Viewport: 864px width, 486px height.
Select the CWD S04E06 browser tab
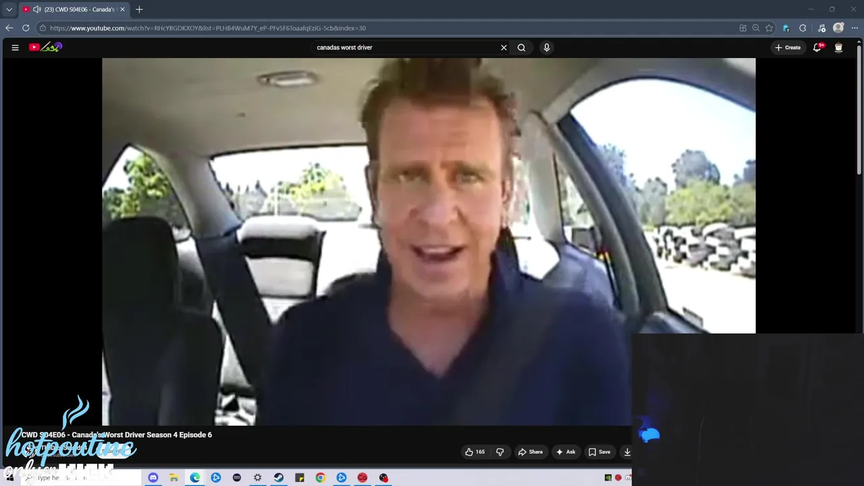coord(73,9)
